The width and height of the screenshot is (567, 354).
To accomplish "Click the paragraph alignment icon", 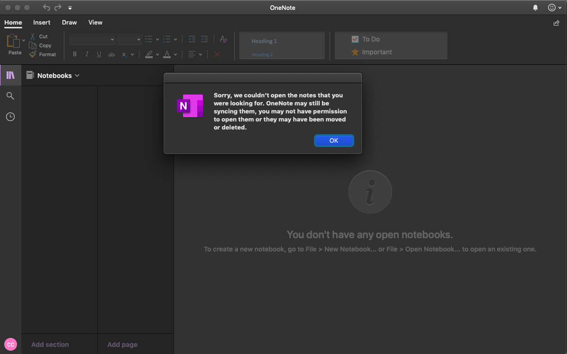I will click(192, 54).
